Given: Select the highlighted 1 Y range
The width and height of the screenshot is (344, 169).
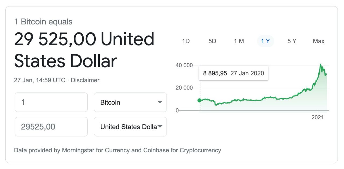Looking at the screenshot, I should coord(266,41).
